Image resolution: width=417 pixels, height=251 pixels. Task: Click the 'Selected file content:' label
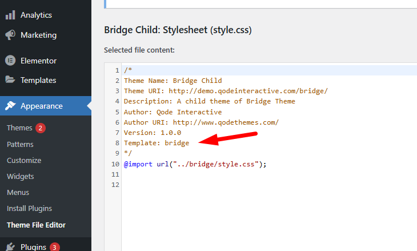click(x=139, y=50)
